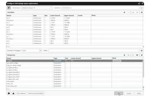Move response down with Responses down arrow

pyautogui.click(x=137, y=55)
